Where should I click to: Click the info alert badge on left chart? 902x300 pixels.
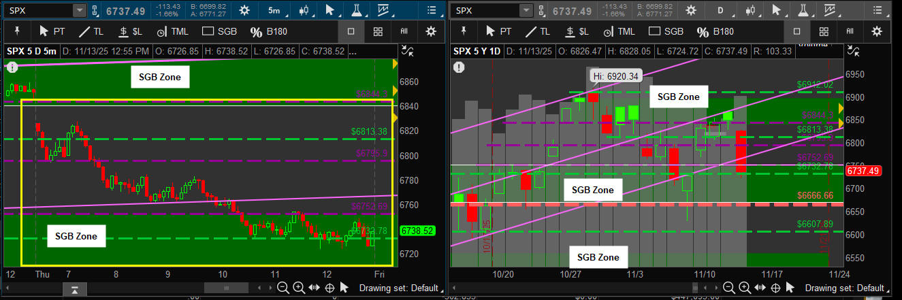point(12,67)
